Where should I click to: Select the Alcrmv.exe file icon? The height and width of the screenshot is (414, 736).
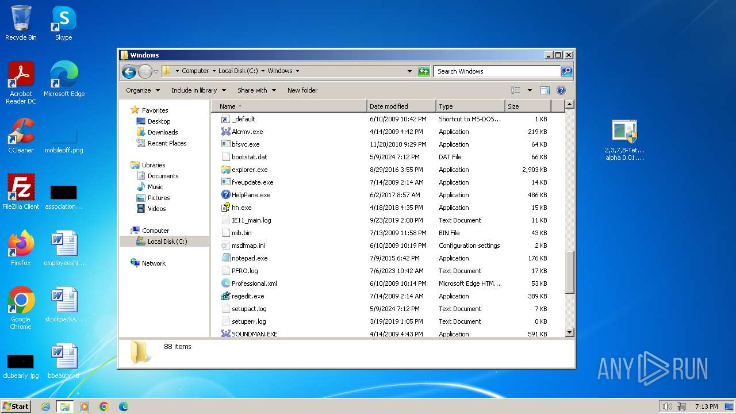point(226,132)
